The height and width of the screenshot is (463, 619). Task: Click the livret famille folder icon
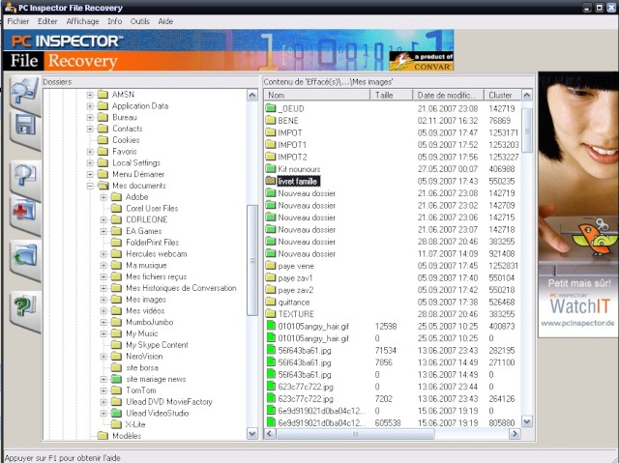[x=271, y=181]
